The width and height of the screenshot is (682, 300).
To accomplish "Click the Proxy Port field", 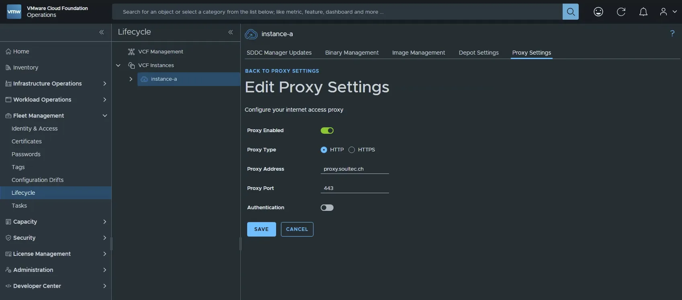I will [x=354, y=188].
